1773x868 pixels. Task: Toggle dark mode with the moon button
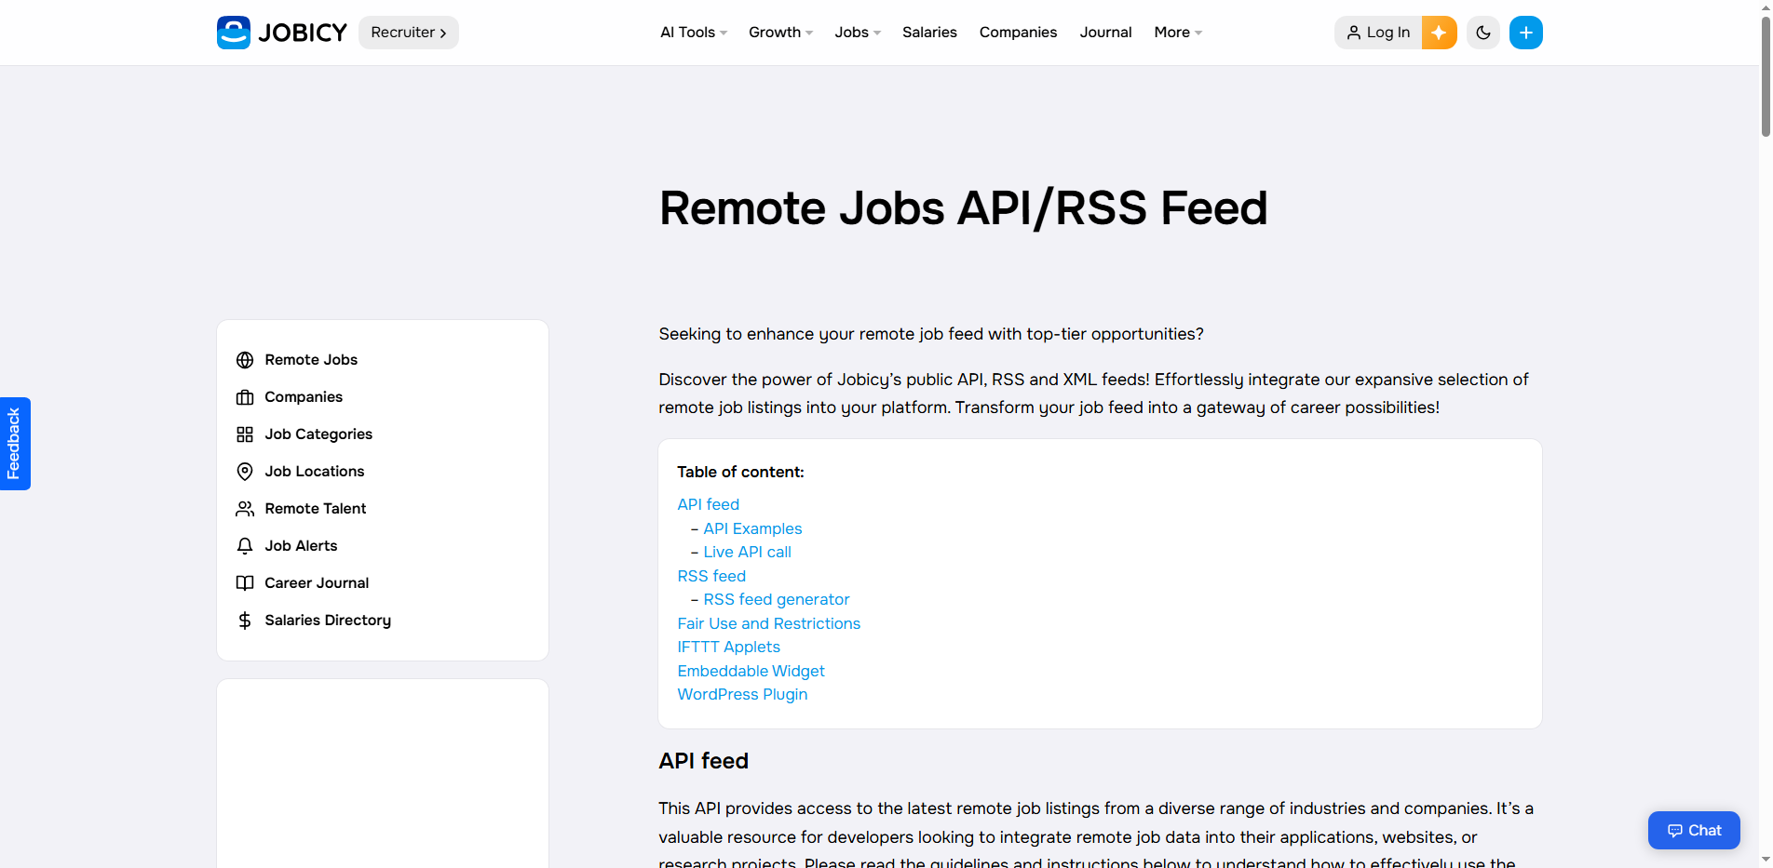(x=1482, y=32)
